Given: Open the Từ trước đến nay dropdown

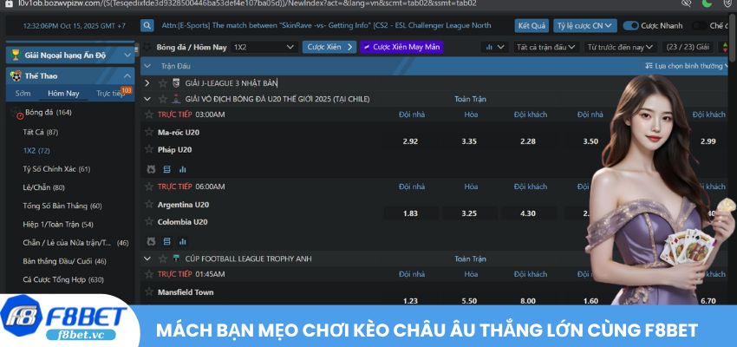Looking at the screenshot, I should [621, 47].
